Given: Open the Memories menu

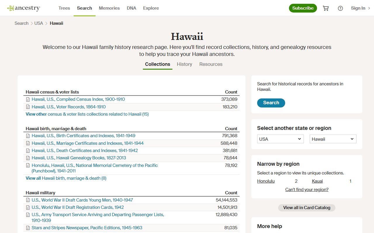Looking at the screenshot, I should coord(109,8).
